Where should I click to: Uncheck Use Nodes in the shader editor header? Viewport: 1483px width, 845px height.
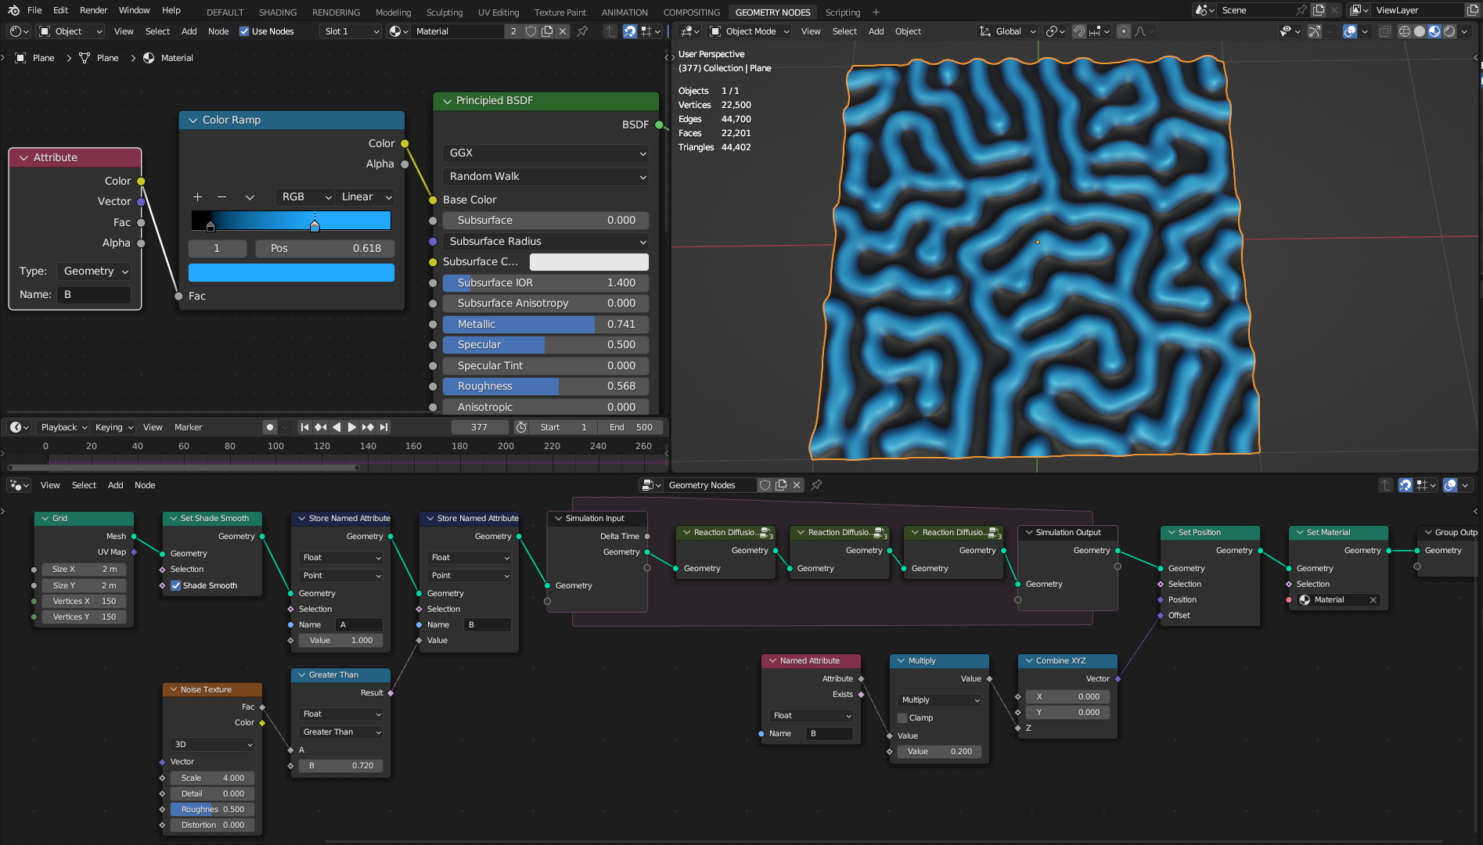[x=244, y=31]
